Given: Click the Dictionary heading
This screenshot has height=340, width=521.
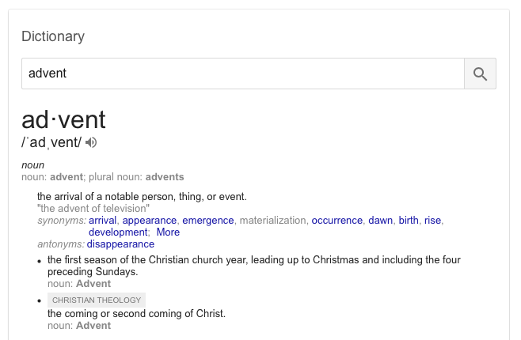Looking at the screenshot, I should (x=53, y=36).
